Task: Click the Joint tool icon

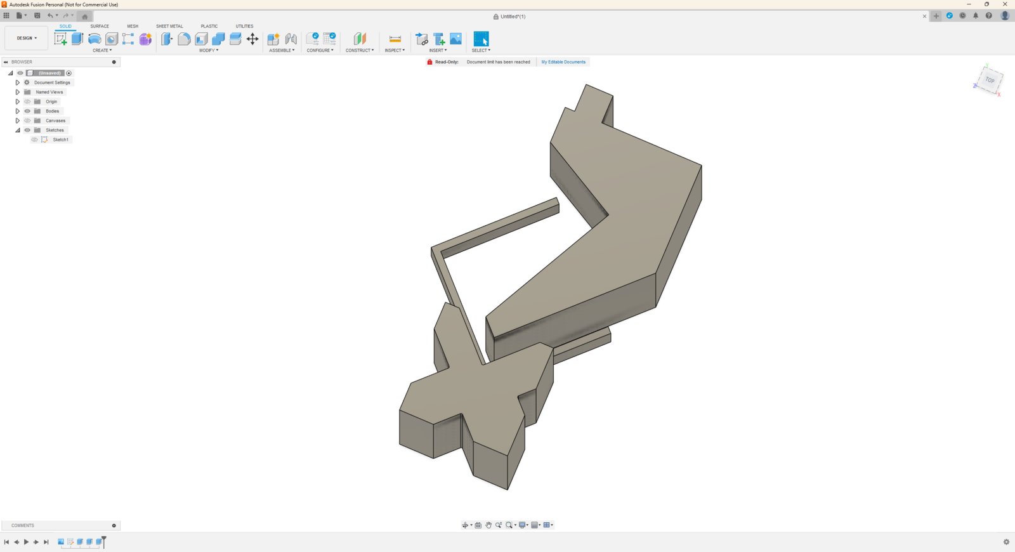Action: (291, 39)
